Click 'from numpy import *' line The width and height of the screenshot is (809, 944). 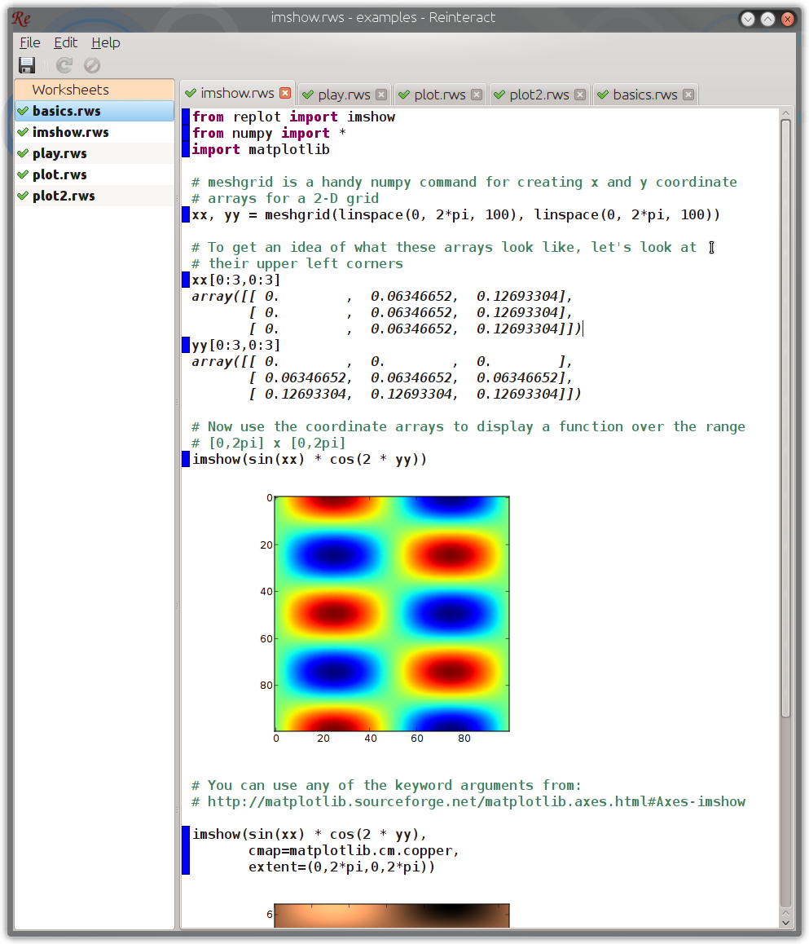(269, 133)
